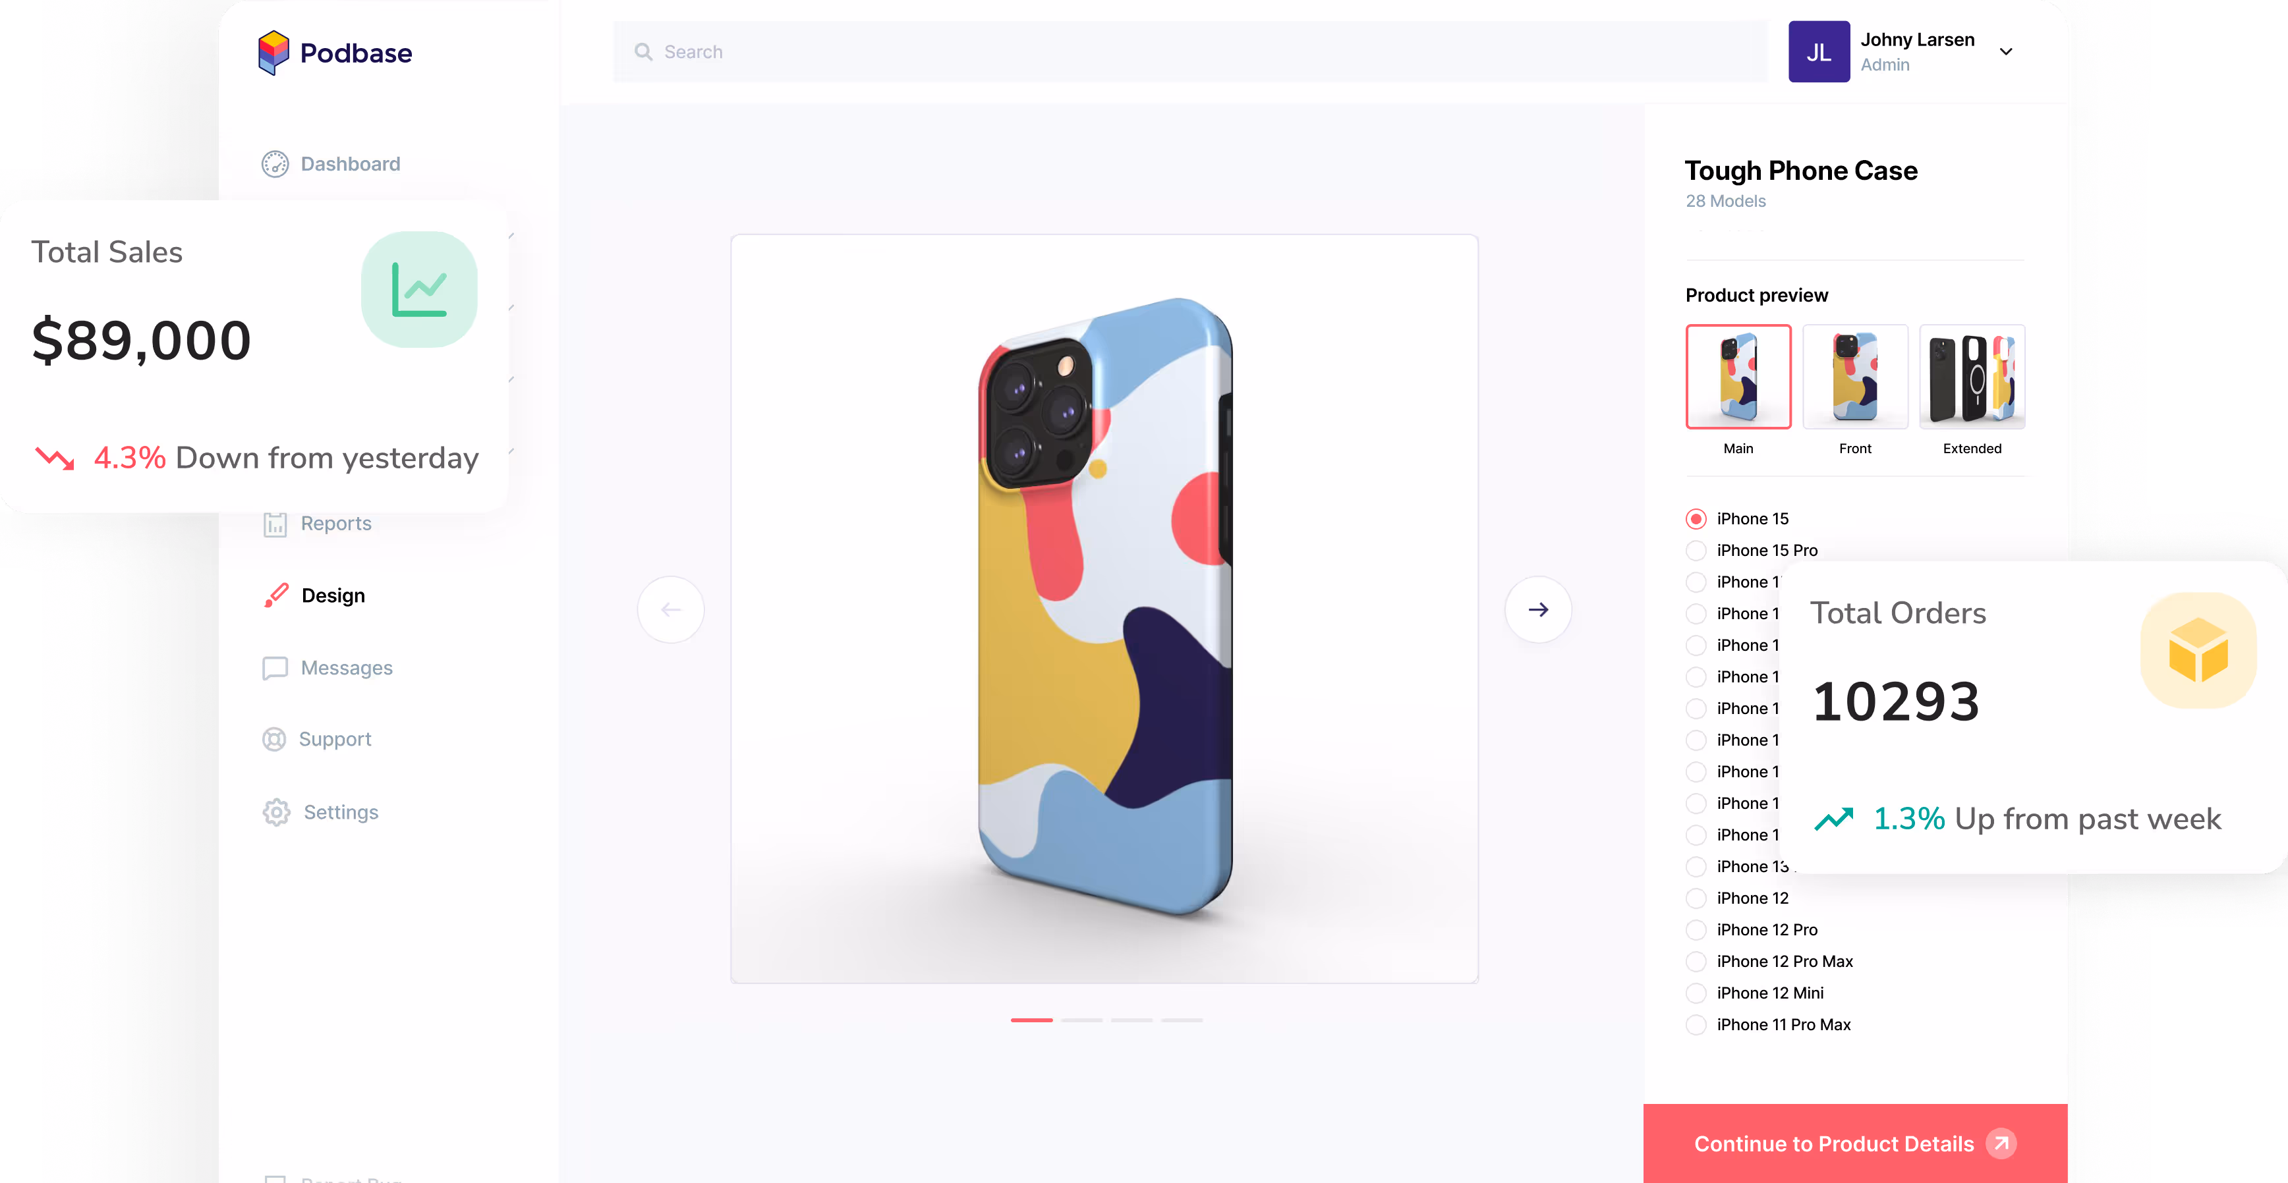The image size is (2288, 1183).
Task: Select the iPhone 11 Pro Max radio button
Action: click(x=1696, y=1025)
